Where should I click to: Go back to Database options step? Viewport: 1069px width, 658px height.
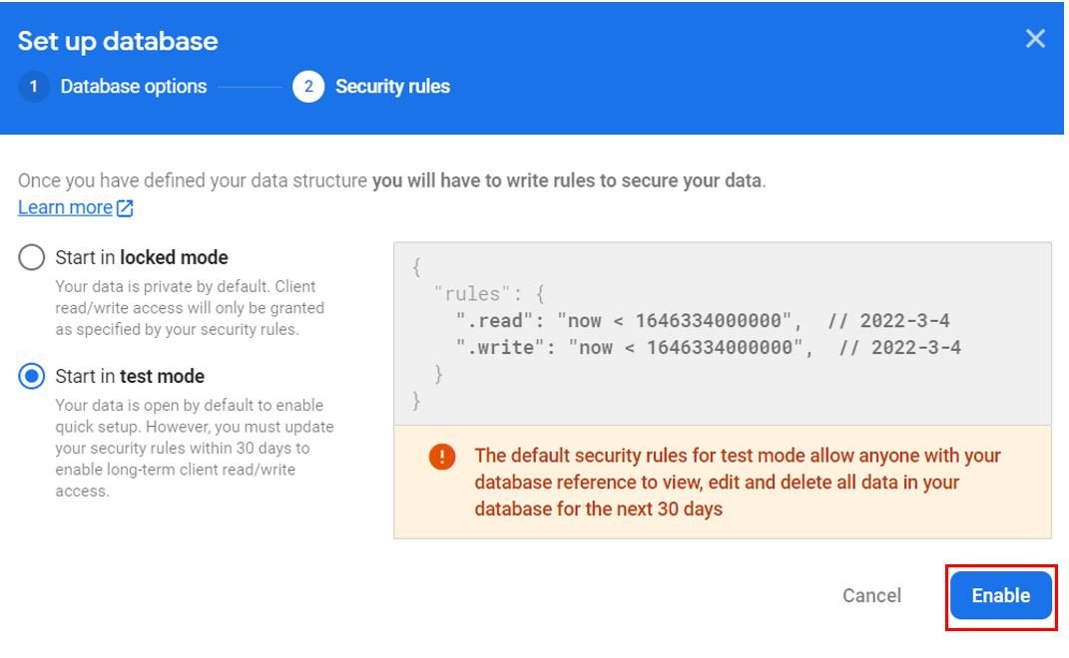point(133,87)
